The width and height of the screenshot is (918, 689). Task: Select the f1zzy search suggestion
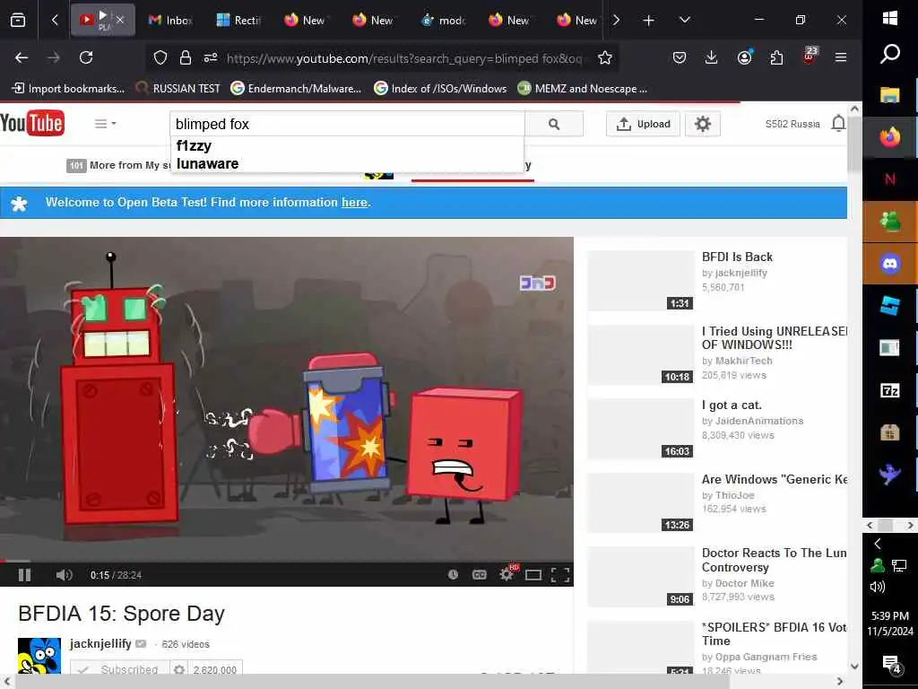(194, 145)
